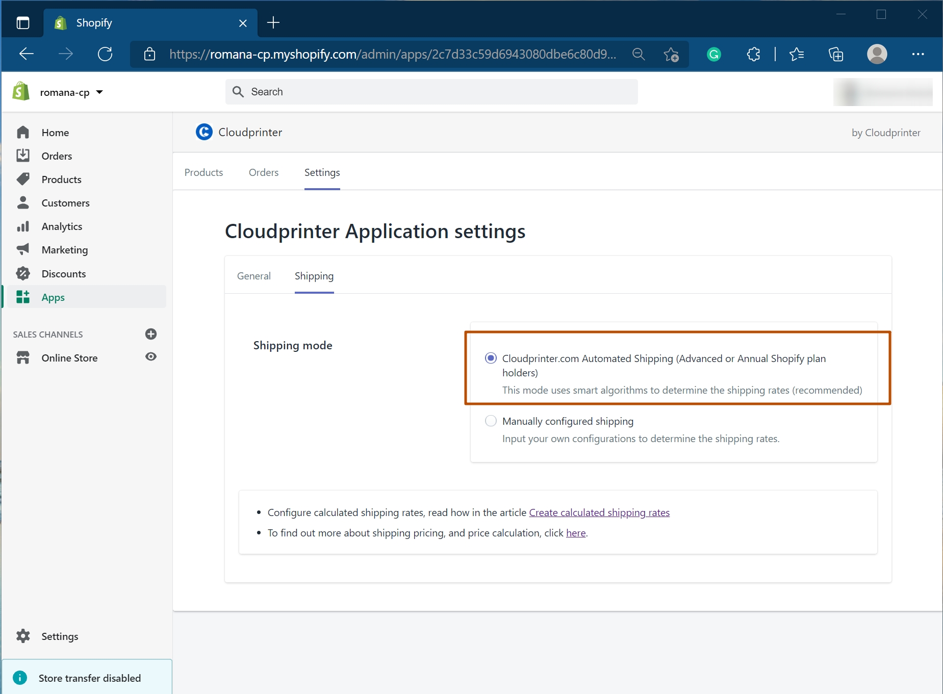Click the Online Store storefront icon
943x694 pixels.
23,357
